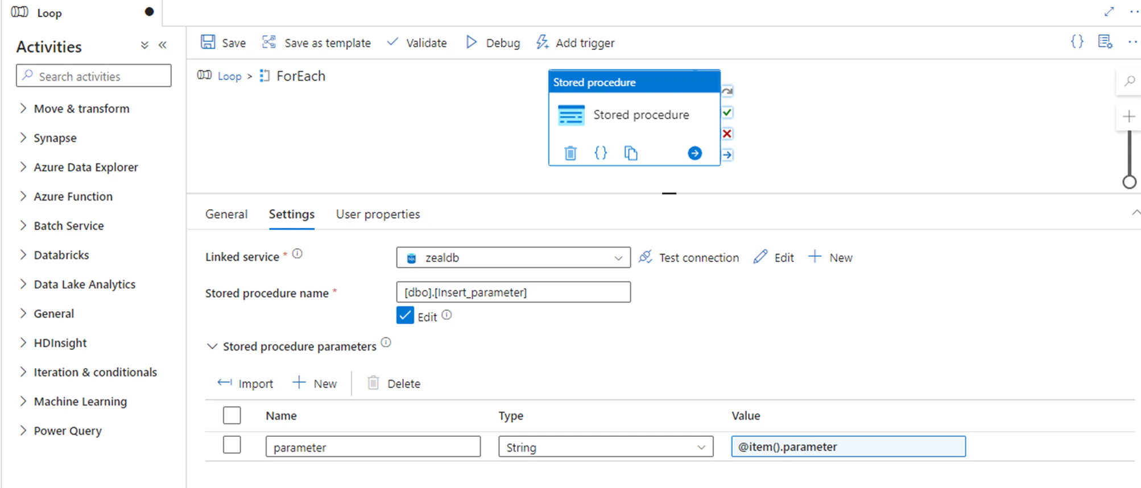1141x488 pixels.
Task: Click the ForEach breadcrumb
Action: (300, 76)
